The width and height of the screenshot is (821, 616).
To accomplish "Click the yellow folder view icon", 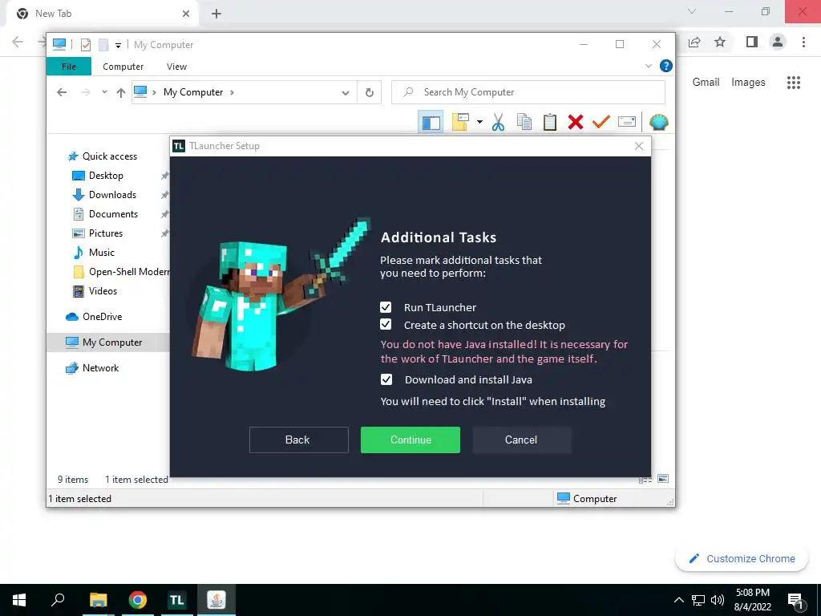I will click(460, 122).
